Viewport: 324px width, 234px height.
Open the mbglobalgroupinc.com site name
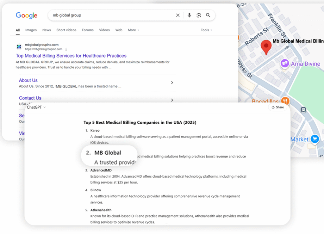click(x=42, y=45)
